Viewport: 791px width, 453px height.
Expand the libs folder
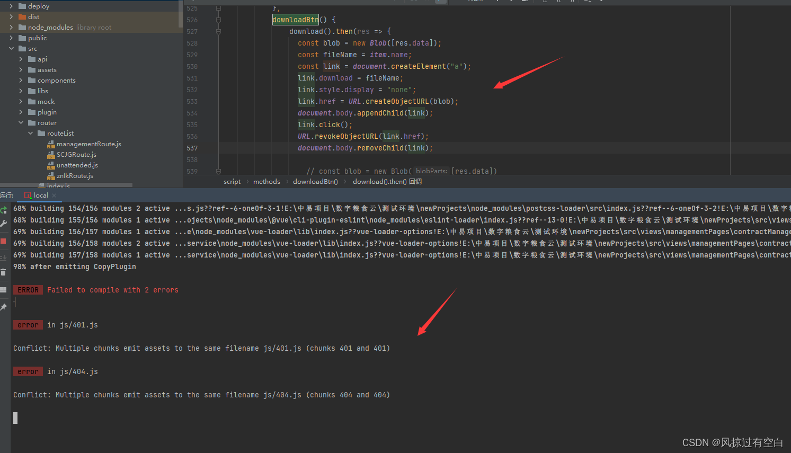pyautogui.click(x=21, y=91)
